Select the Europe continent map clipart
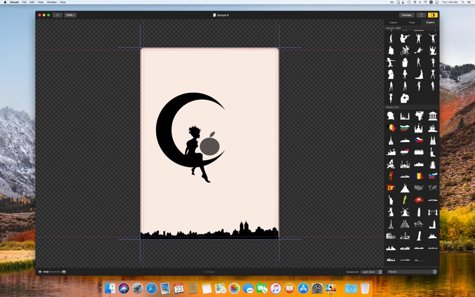Image resolution: width=475 pixels, height=297 pixels. [391, 164]
